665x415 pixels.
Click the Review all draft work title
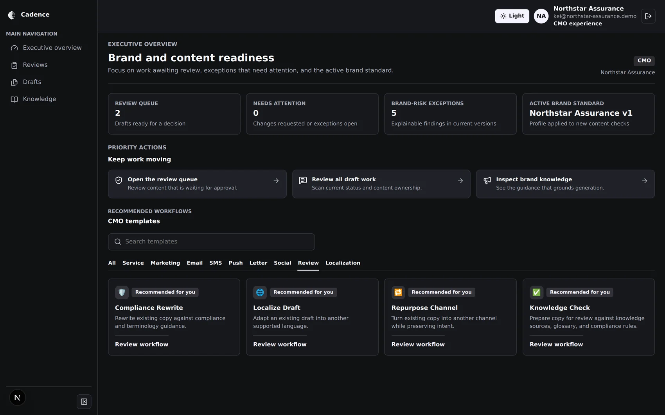(344, 179)
